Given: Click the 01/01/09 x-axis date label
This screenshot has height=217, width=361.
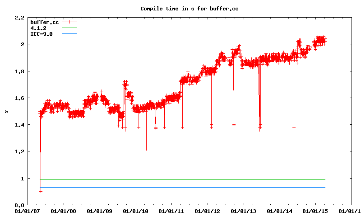Looking at the screenshot, I should tap(99, 211).
